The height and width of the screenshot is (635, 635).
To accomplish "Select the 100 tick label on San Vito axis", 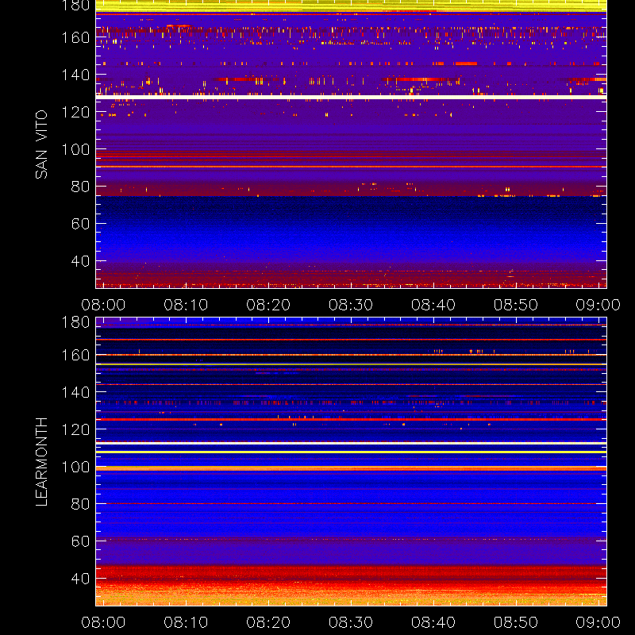I will [x=75, y=149].
